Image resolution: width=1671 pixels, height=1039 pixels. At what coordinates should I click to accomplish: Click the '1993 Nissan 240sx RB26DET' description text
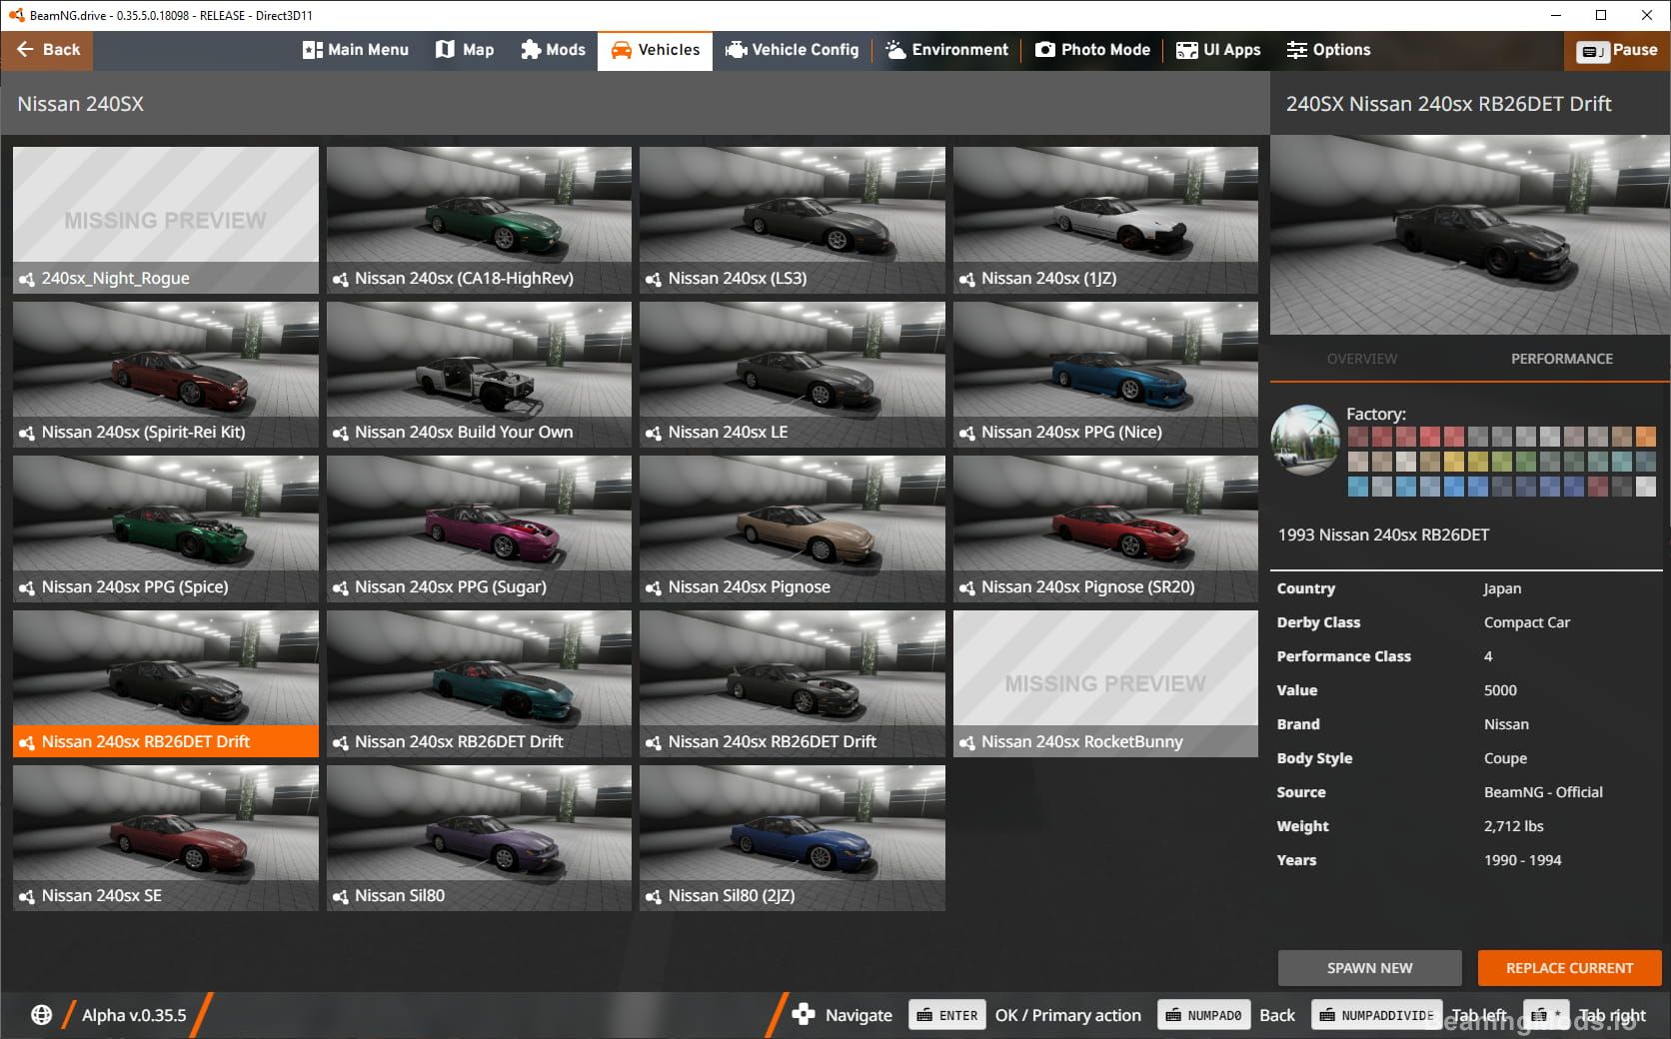click(1383, 534)
